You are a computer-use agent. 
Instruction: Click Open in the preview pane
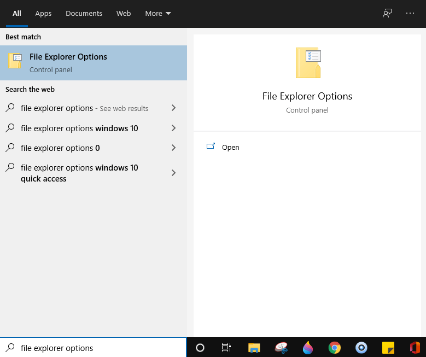click(230, 147)
